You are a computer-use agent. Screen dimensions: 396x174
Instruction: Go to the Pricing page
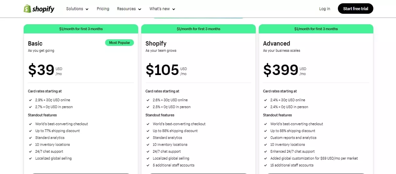click(103, 9)
